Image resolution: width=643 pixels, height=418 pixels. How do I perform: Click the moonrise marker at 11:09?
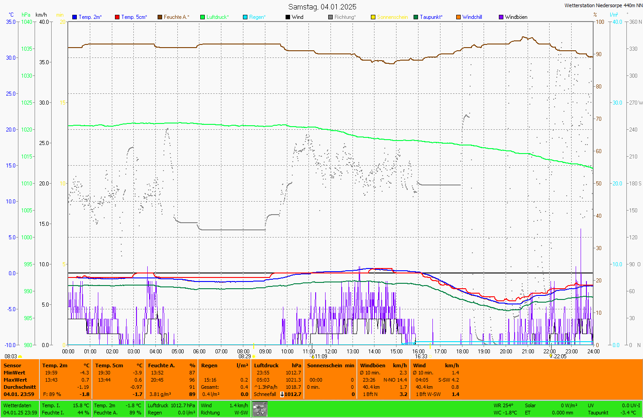pos(313,356)
